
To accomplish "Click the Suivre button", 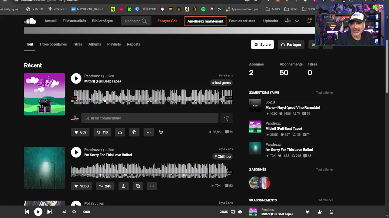I will 262,45.
